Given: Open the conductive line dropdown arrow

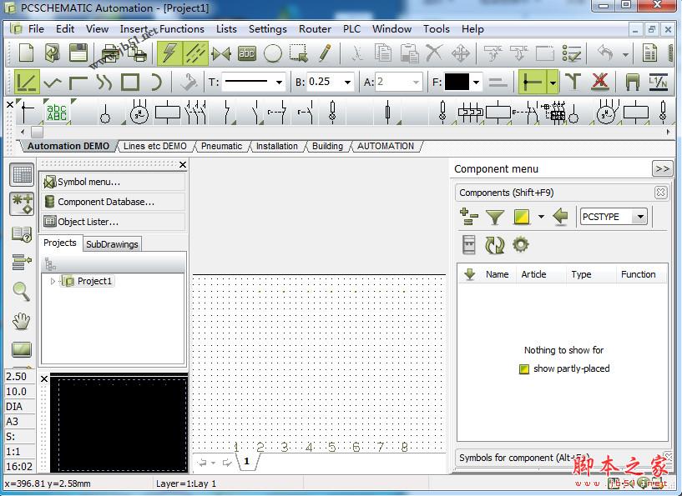Looking at the screenshot, I should coord(553,82).
